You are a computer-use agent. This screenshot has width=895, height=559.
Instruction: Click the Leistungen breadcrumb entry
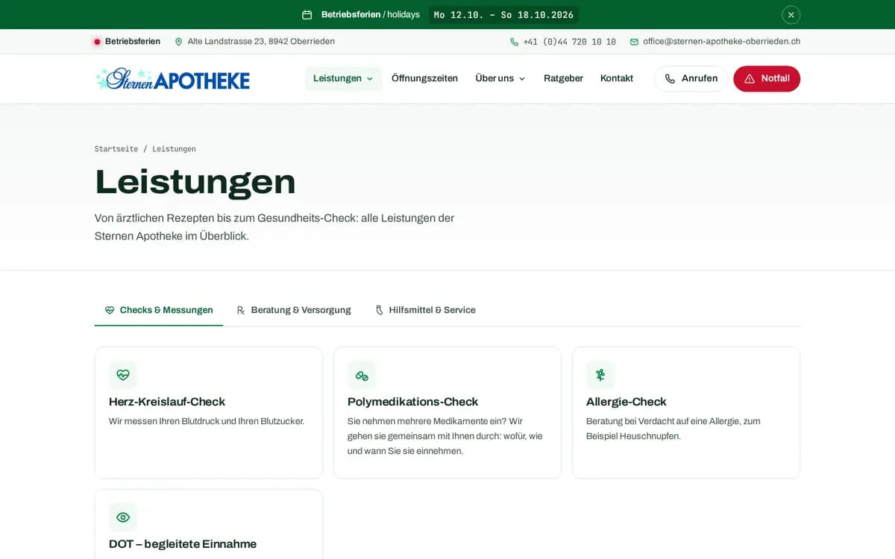point(174,149)
